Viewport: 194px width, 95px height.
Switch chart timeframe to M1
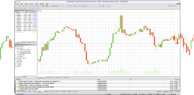pyautogui.click(x=17, y=8)
